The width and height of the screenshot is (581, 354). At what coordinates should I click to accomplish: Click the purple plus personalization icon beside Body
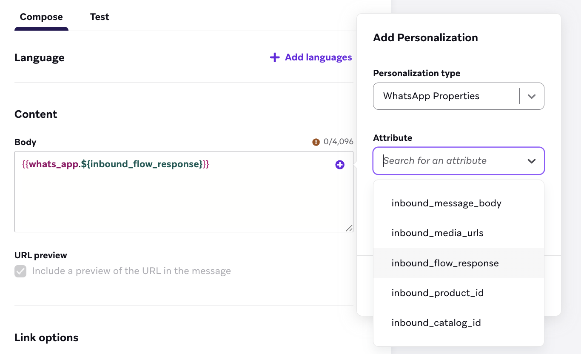(x=339, y=165)
